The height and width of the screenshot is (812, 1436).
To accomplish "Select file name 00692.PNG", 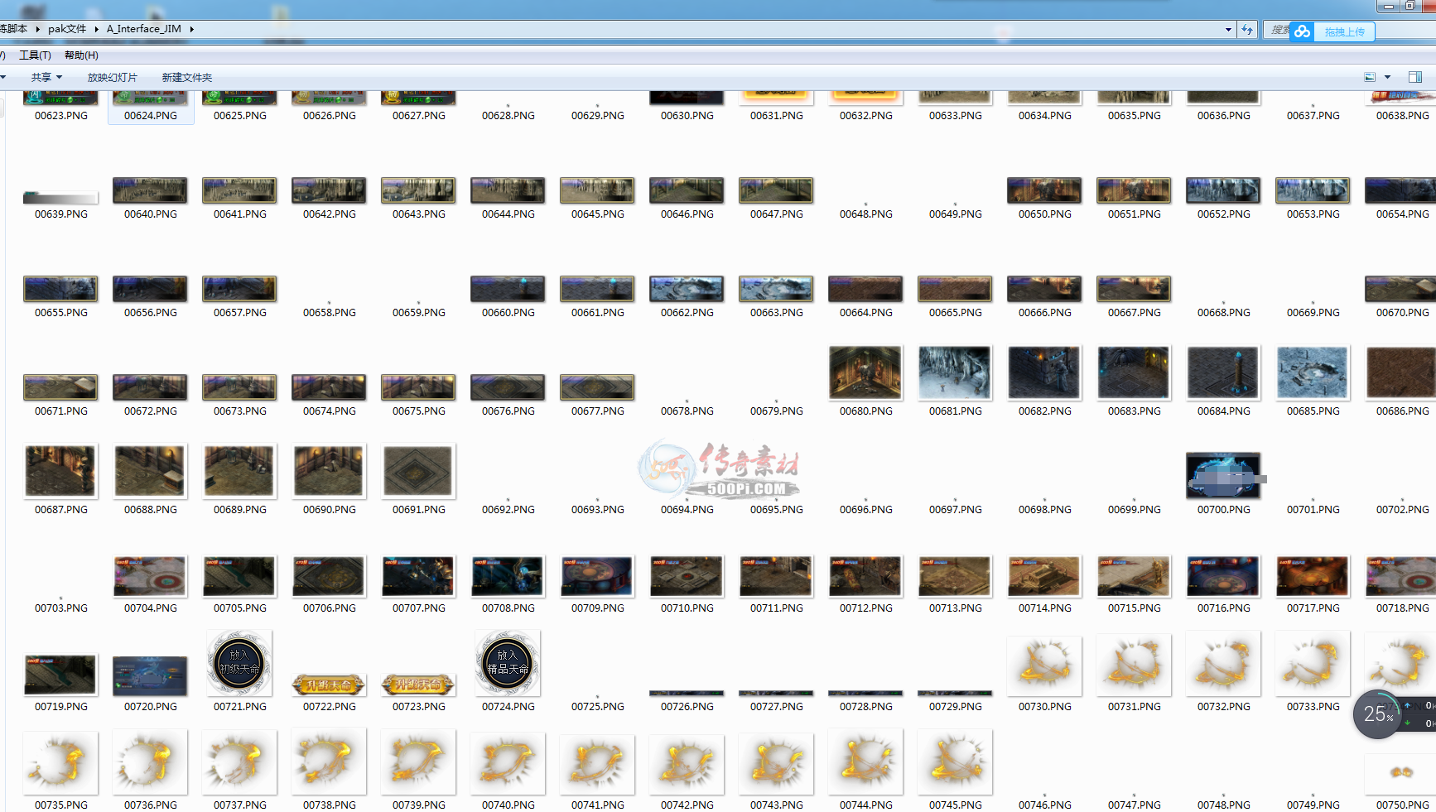I will coord(508,510).
